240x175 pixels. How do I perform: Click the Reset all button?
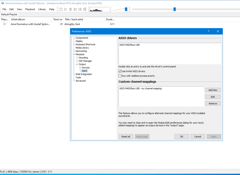click(126, 137)
